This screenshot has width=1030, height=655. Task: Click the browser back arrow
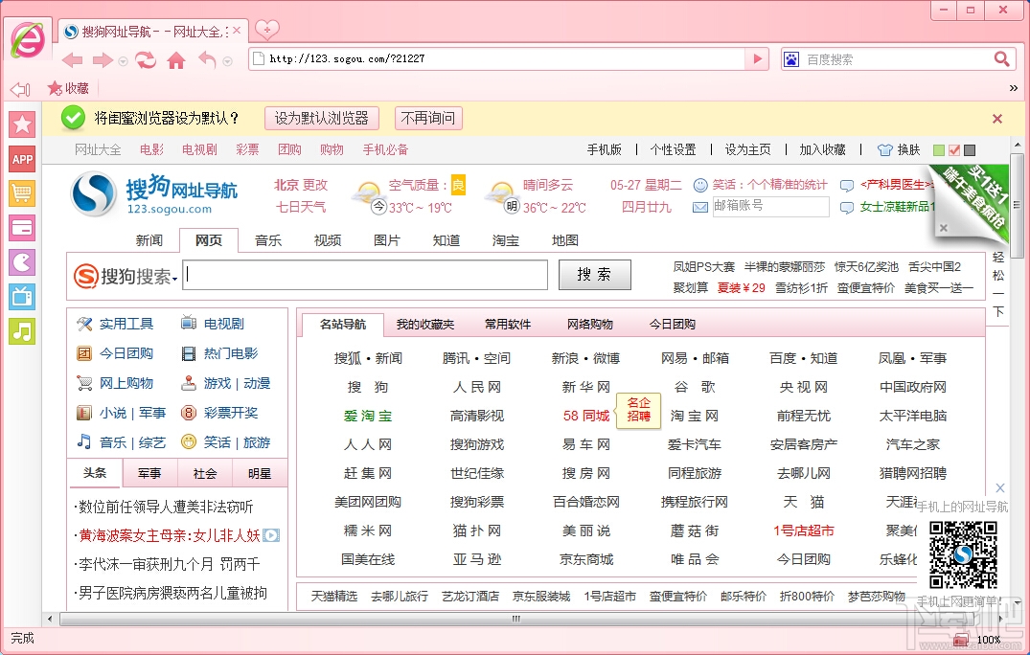tap(72, 60)
